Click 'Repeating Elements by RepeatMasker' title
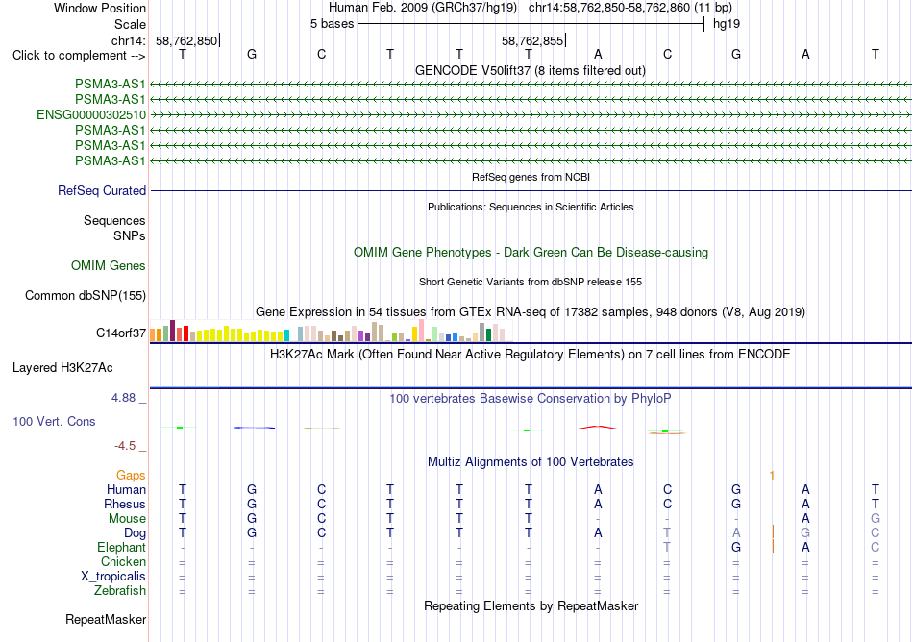This screenshot has height=642, width=913. pos(531,605)
